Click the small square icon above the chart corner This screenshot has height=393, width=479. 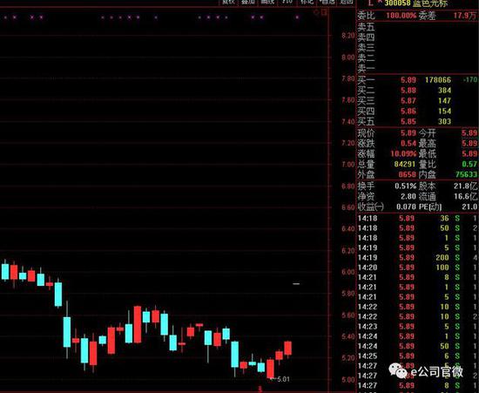pos(324,12)
